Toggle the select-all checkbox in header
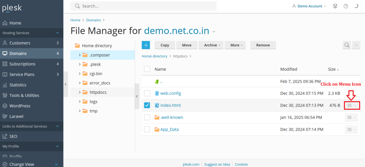Viewport: 365px width, 167px height. point(147,69)
